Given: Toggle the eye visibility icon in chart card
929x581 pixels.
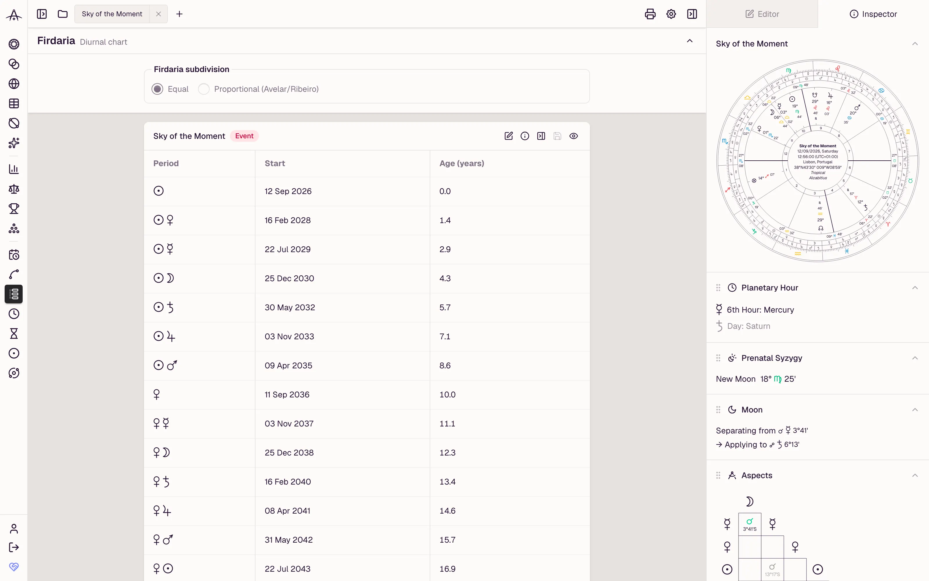Looking at the screenshot, I should pos(574,136).
